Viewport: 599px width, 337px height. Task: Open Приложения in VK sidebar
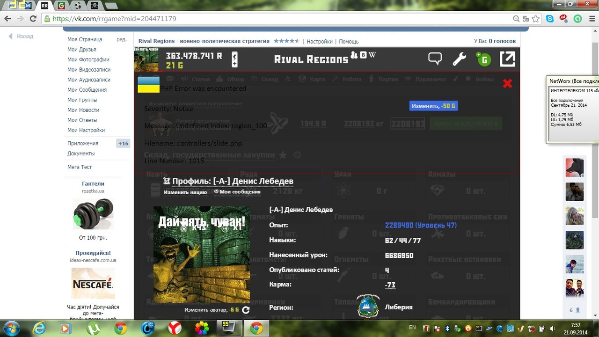click(83, 143)
